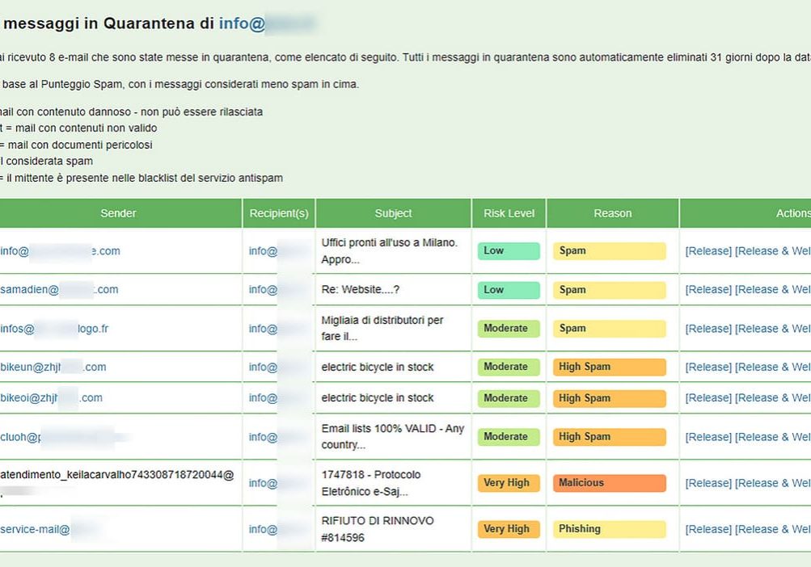Click Release & Whitelist for 'Uffici pronti' row
811x567 pixels.
[773, 251]
